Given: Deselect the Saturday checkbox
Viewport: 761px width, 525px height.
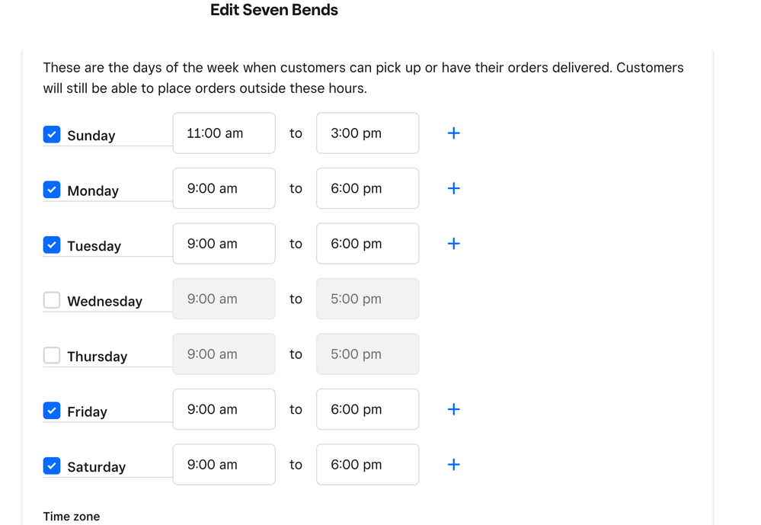Looking at the screenshot, I should pyautogui.click(x=52, y=466).
